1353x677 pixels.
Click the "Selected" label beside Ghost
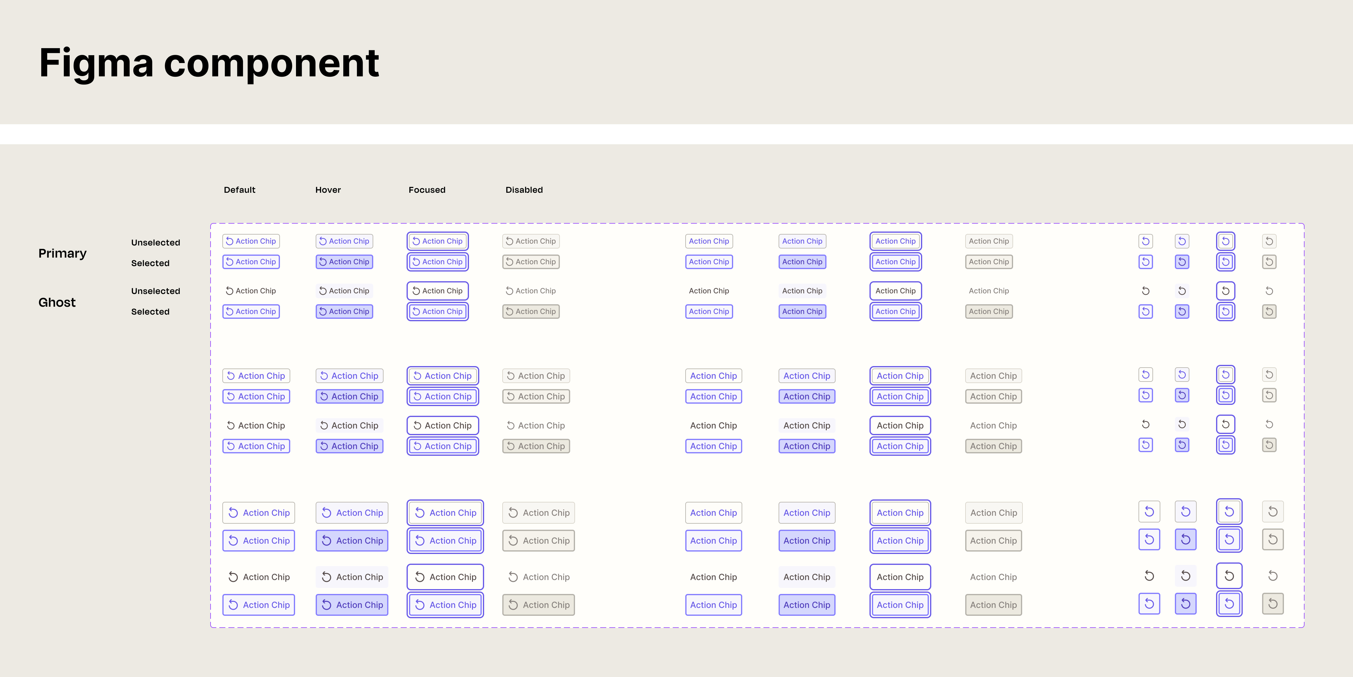[x=150, y=312]
